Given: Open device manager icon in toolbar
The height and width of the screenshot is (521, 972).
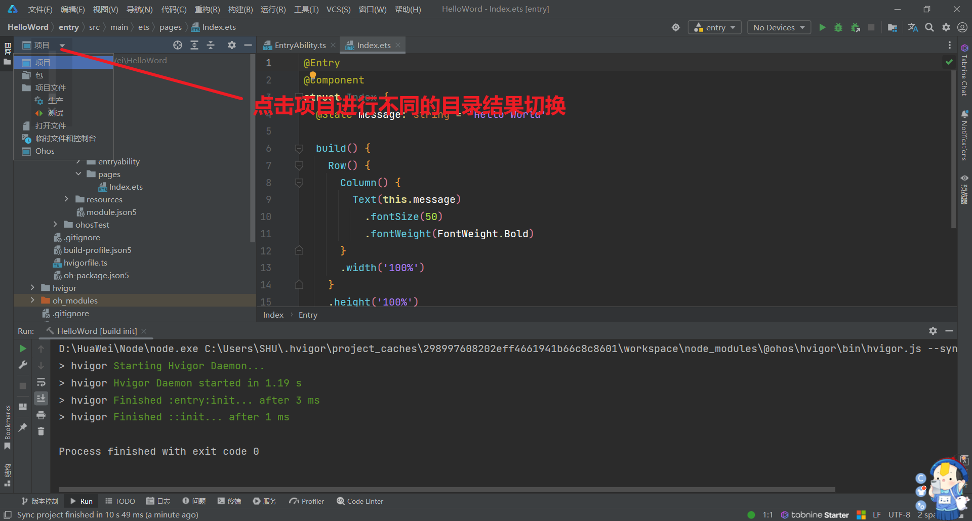Looking at the screenshot, I should click(893, 27).
